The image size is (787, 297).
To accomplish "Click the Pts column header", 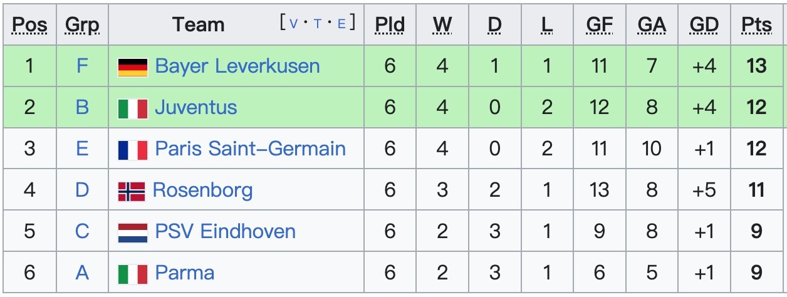I will [756, 24].
